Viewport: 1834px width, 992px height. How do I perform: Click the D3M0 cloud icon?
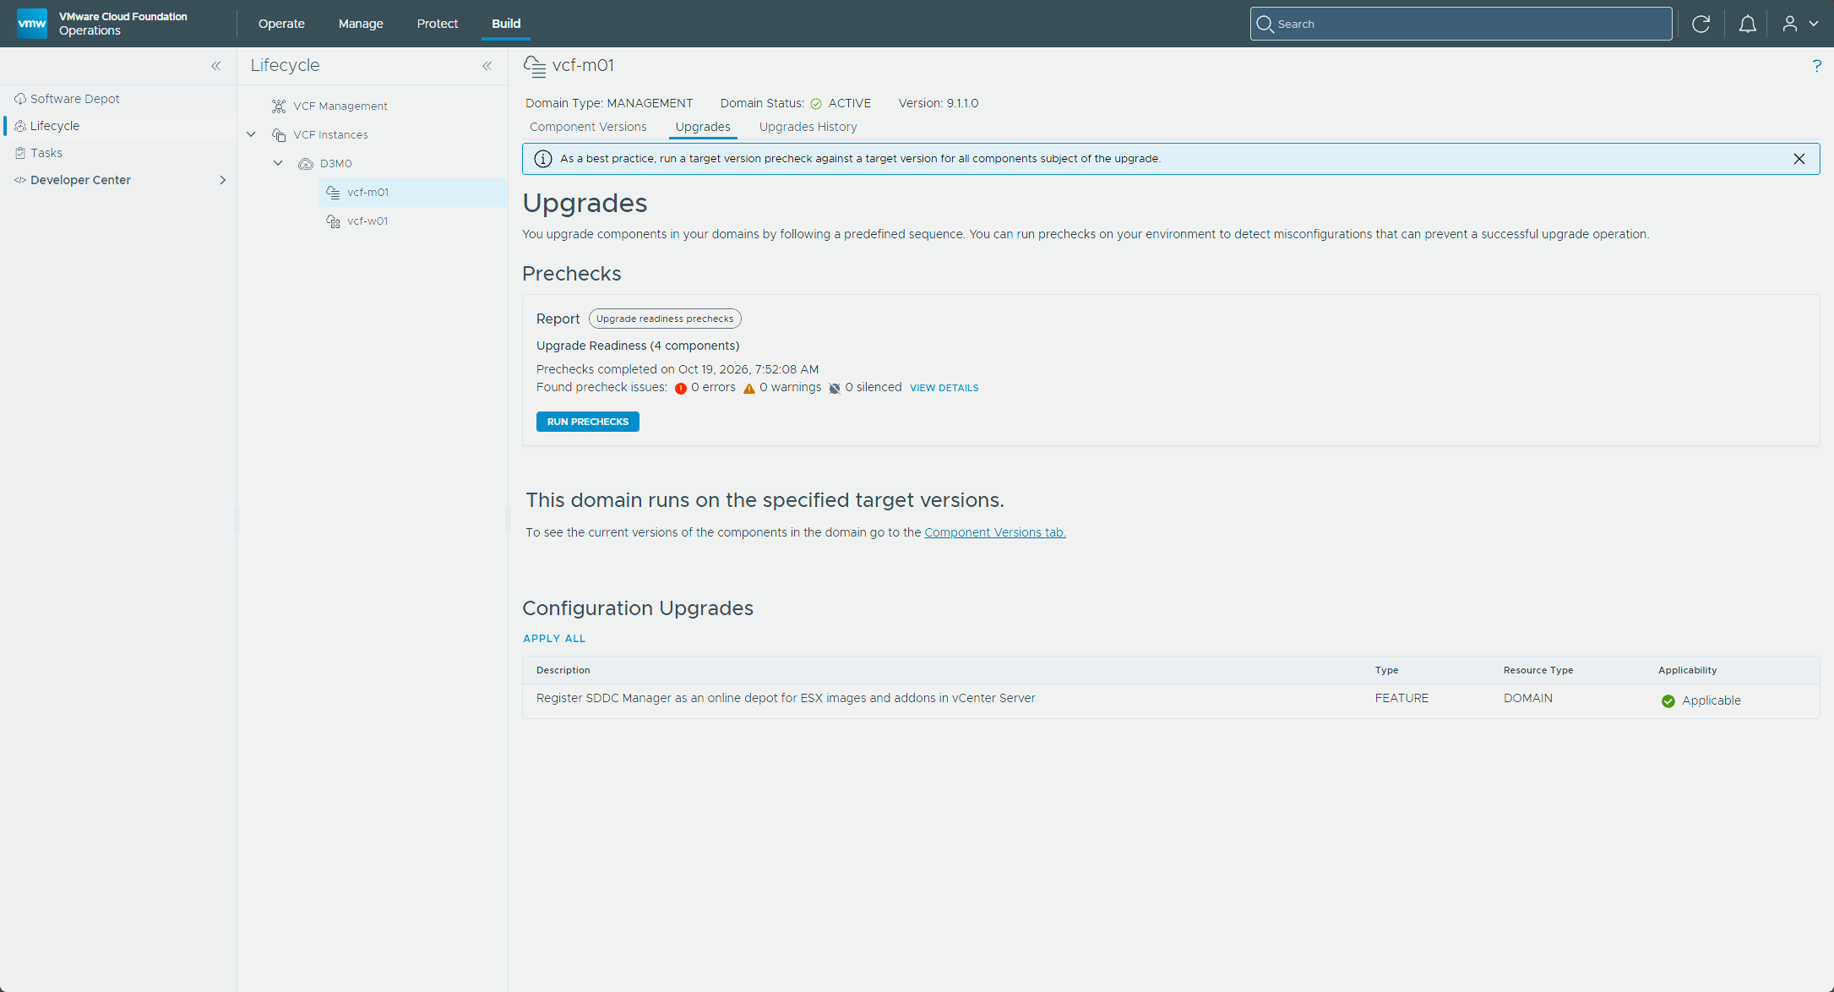306,164
